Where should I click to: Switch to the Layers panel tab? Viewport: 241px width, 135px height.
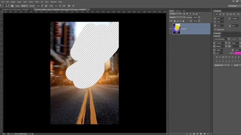(x=172, y=11)
